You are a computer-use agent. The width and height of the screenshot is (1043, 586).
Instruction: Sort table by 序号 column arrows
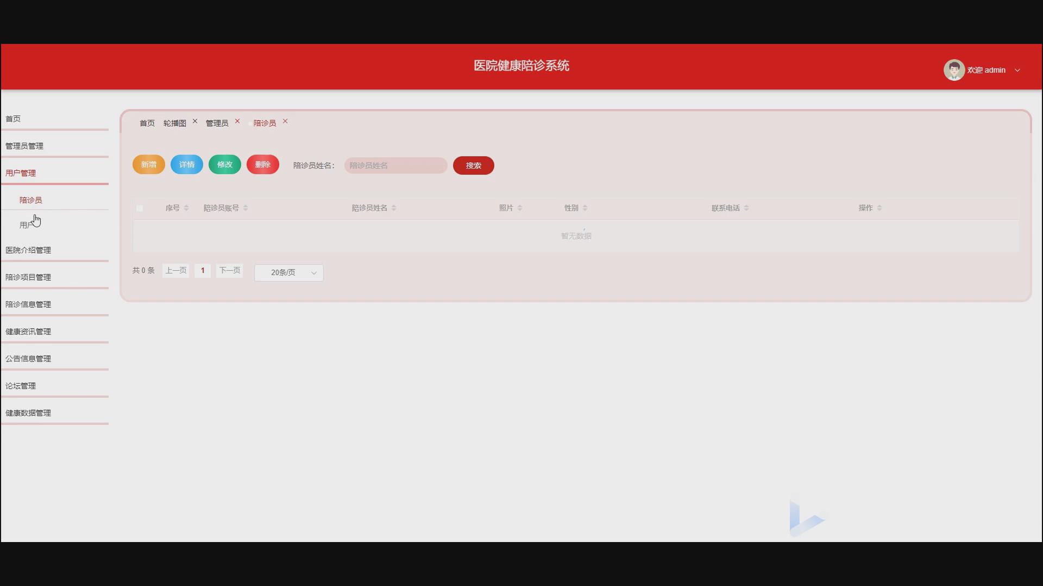(186, 208)
